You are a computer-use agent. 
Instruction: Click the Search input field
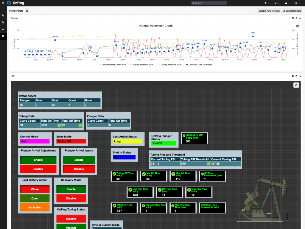point(209,3)
